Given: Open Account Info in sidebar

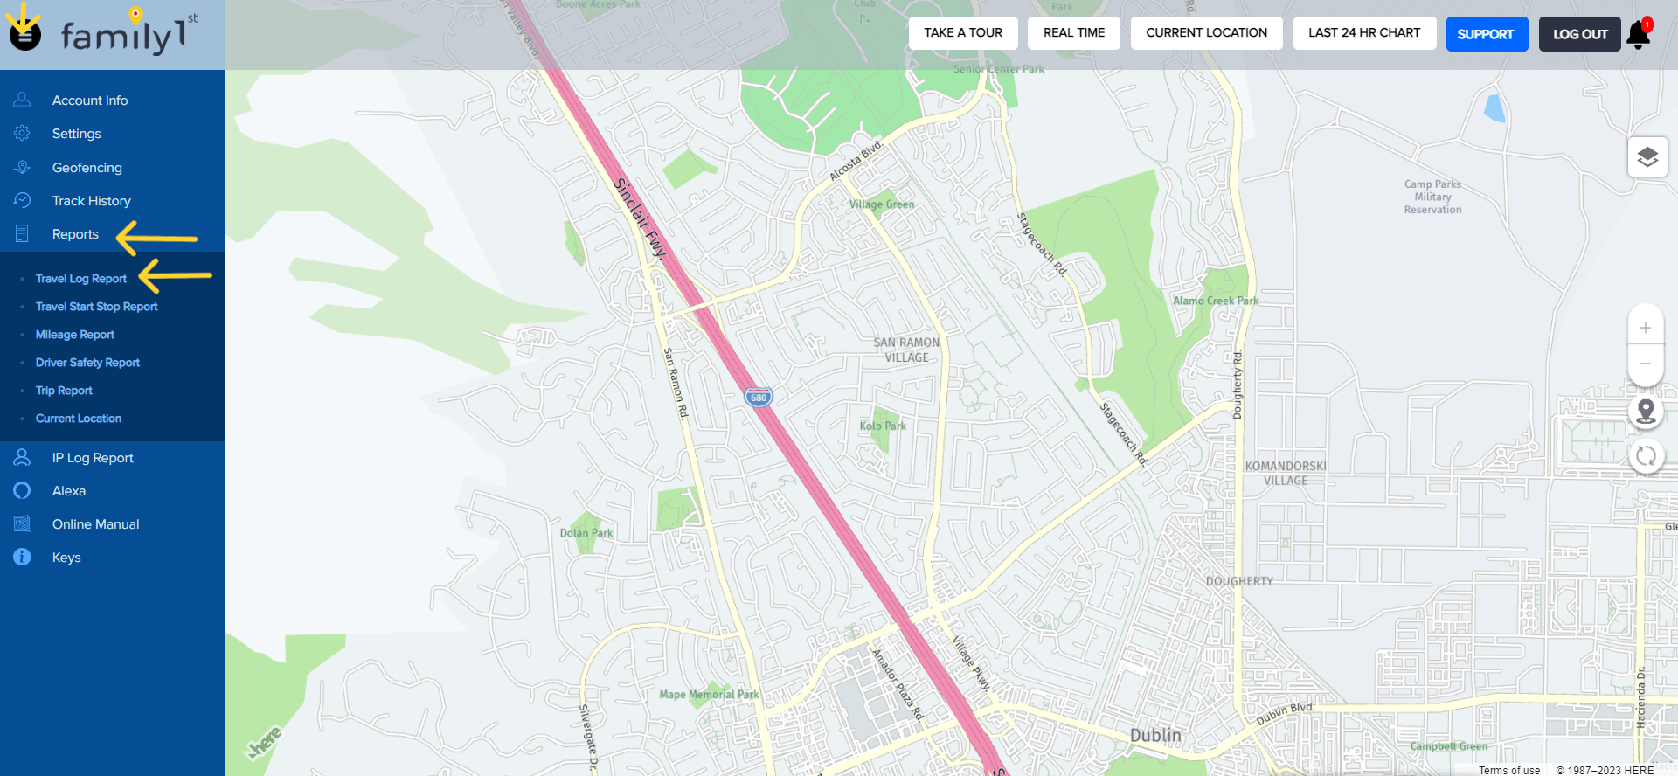Looking at the screenshot, I should [x=89, y=100].
